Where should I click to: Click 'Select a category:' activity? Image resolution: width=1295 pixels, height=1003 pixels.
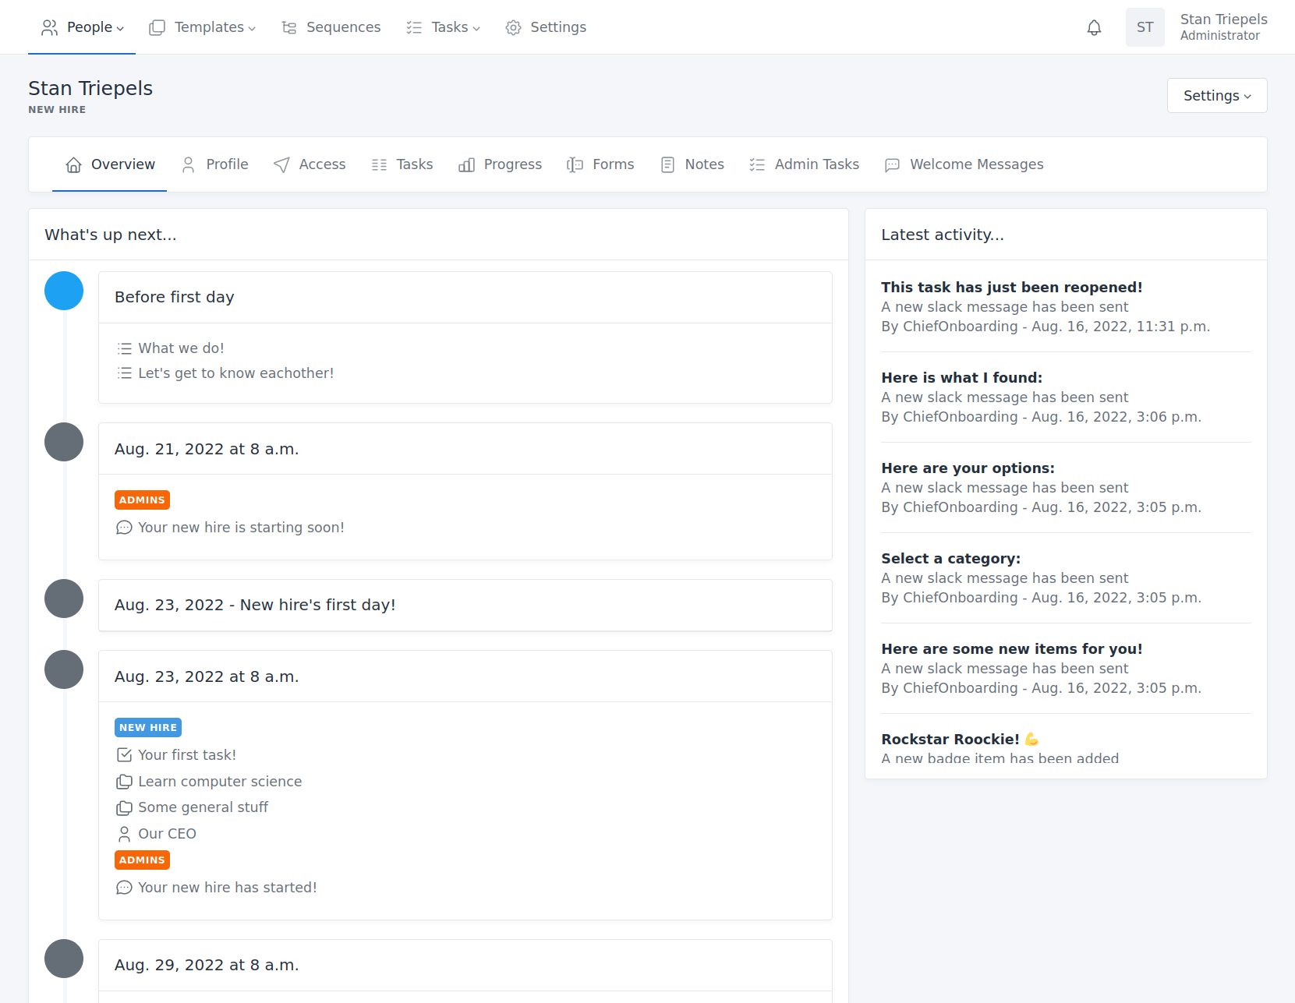pos(950,559)
